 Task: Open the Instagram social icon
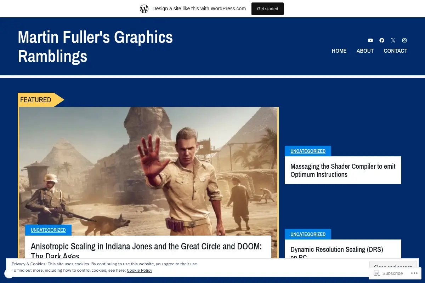pyautogui.click(x=404, y=40)
